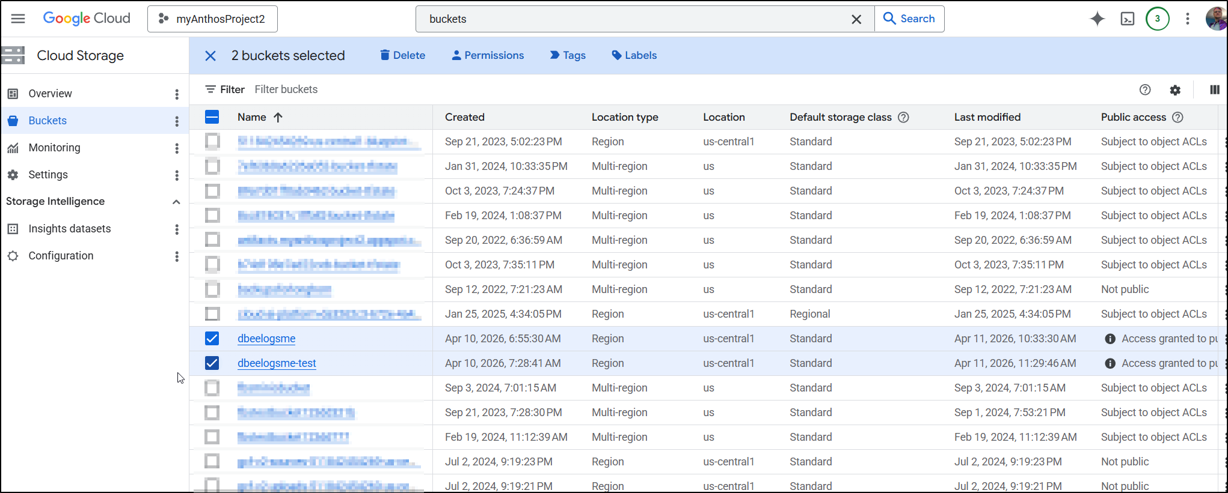Collapse the Storage Intelligence section
Screen dimensions: 1228x493
click(176, 202)
